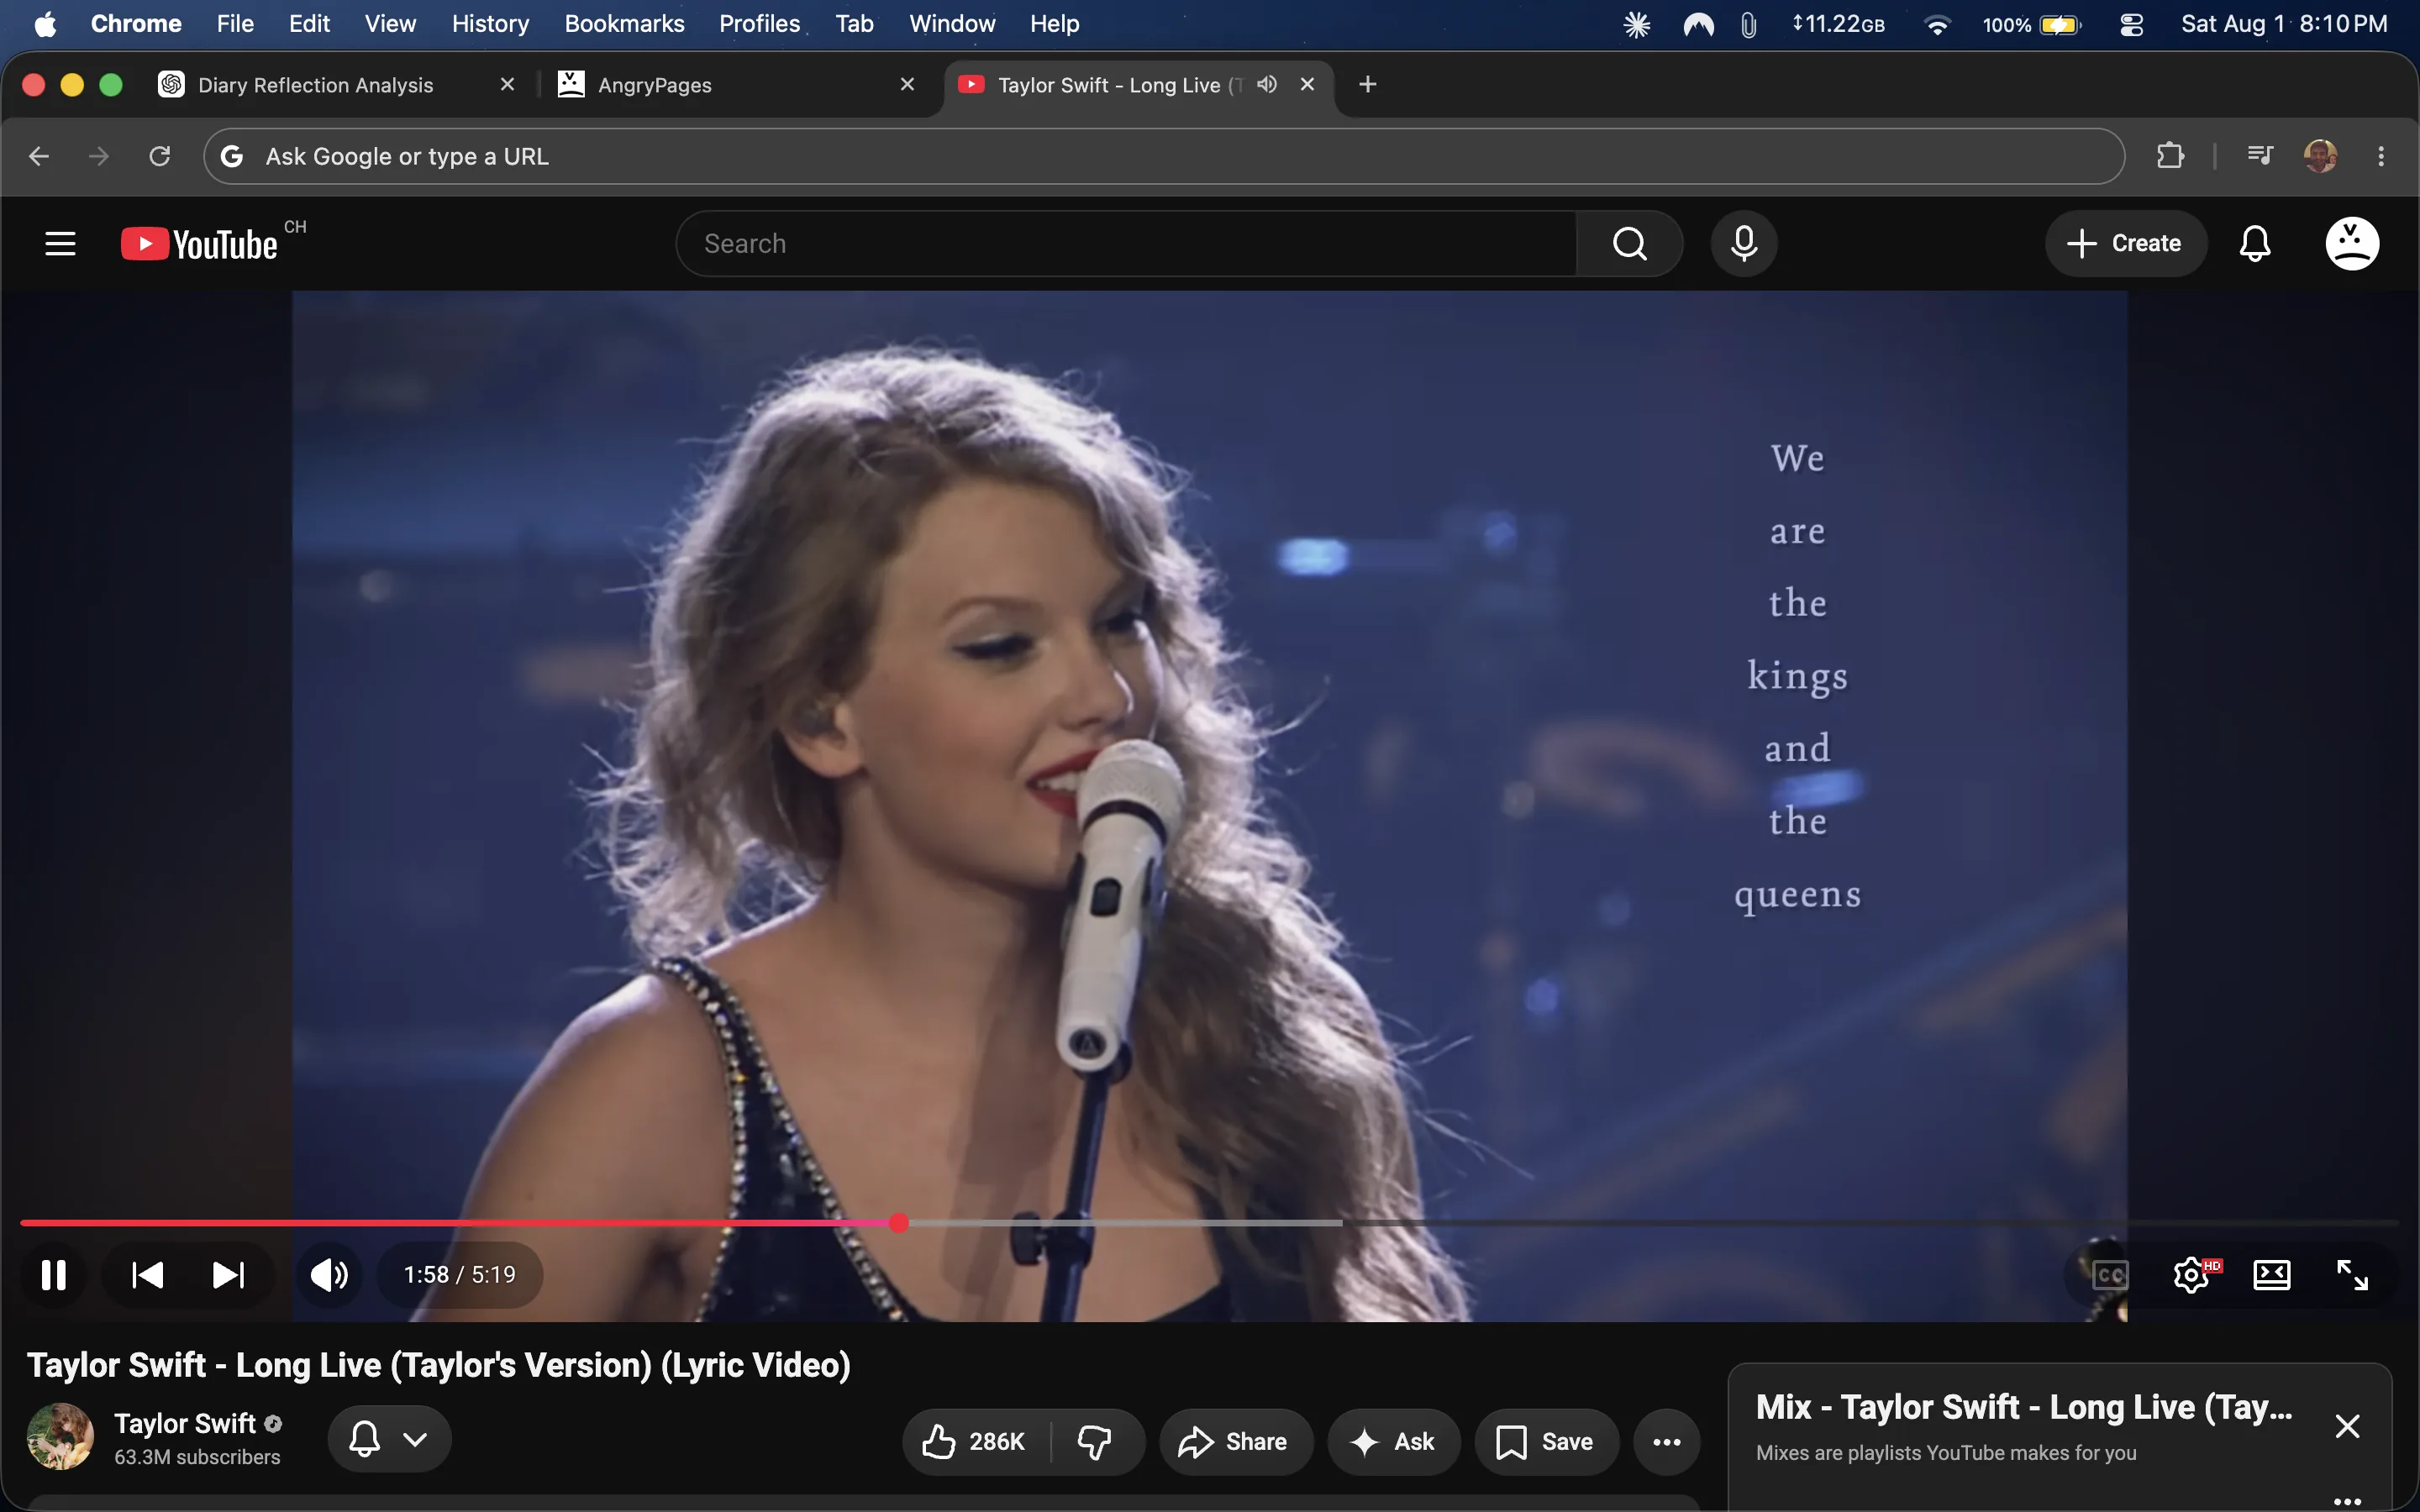Open the YouTube account avatar menu
Image resolution: width=2420 pixels, height=1512 pixels.
coord(2351,243)
